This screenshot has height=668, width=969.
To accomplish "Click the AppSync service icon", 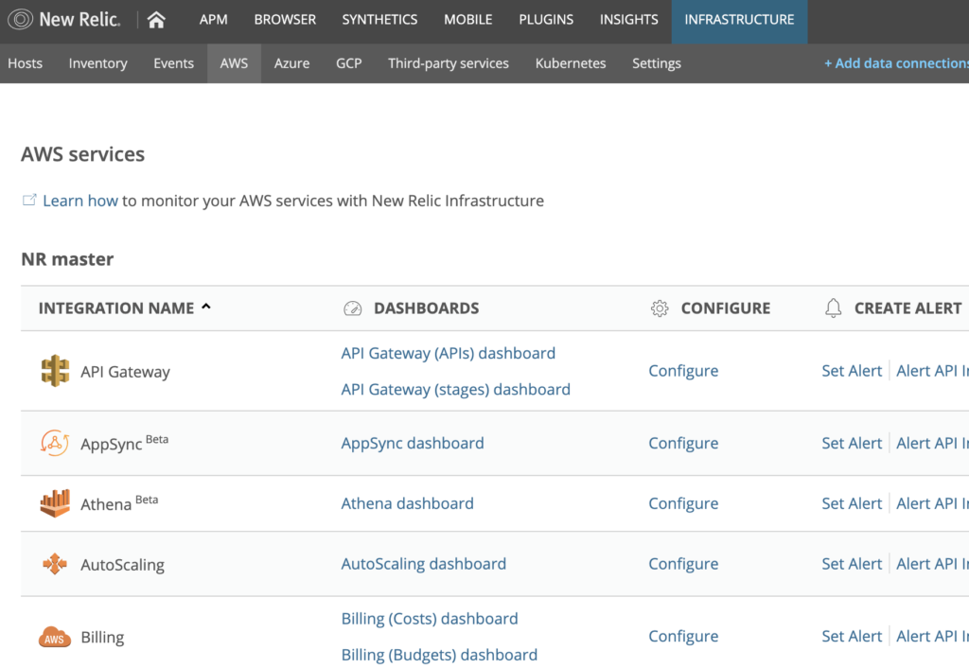I will pos(55,443).
